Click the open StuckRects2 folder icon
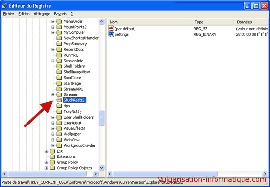Image resolution: width=270 pixels, height=187 pixels. pyautogui.click(x=59, y=100)
